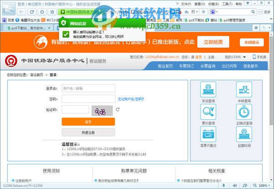The width and height of the screenshot is (274, 189).
Task: Focus the 登录名 username input field
Action: coord(89,88)
